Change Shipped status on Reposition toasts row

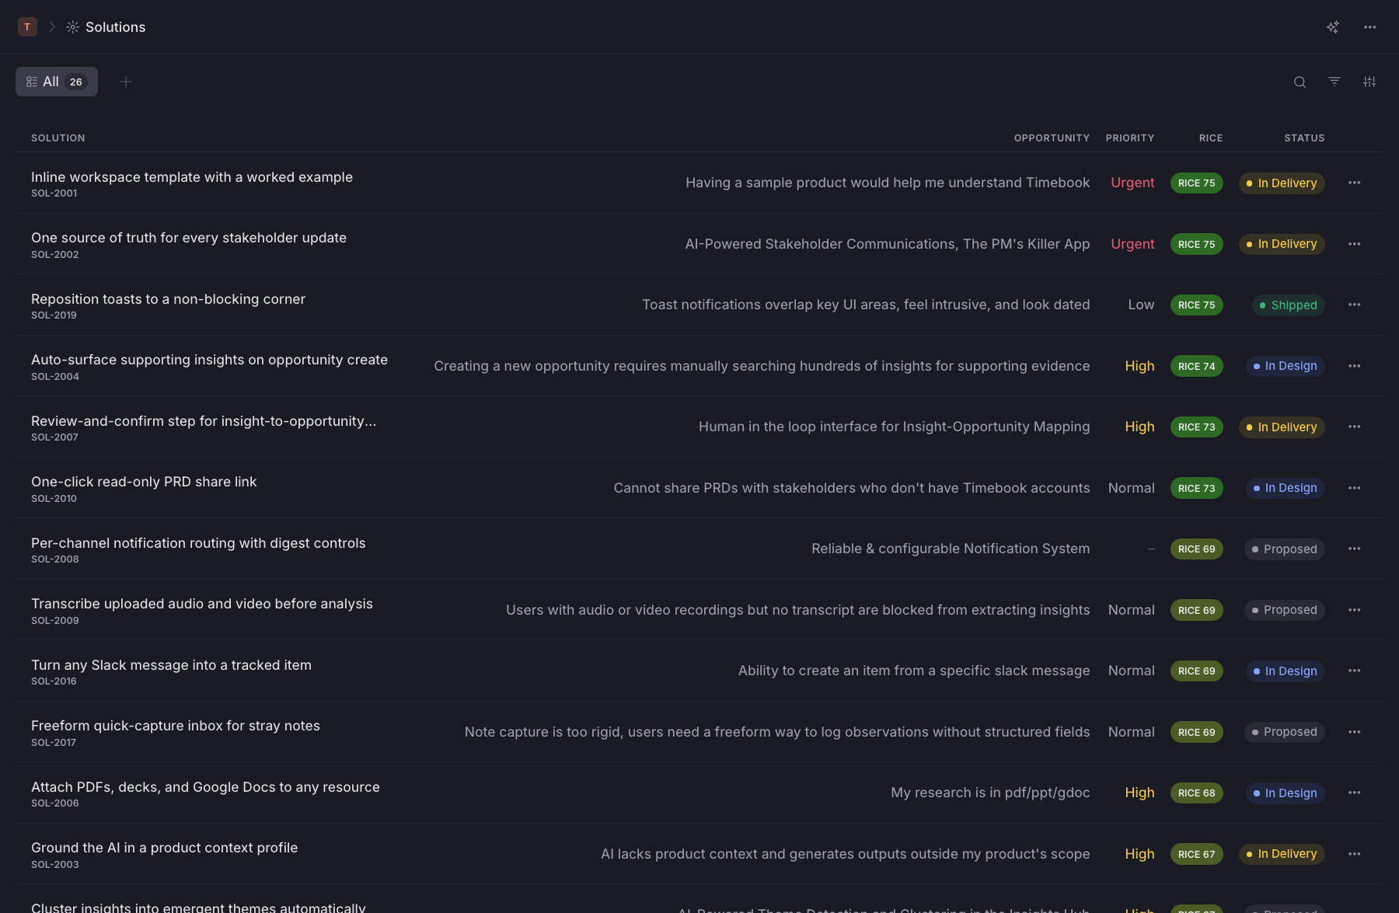point(1289,305)
